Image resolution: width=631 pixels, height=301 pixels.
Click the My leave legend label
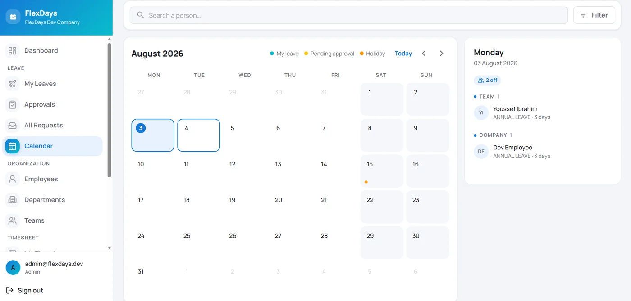click(288, 54)
